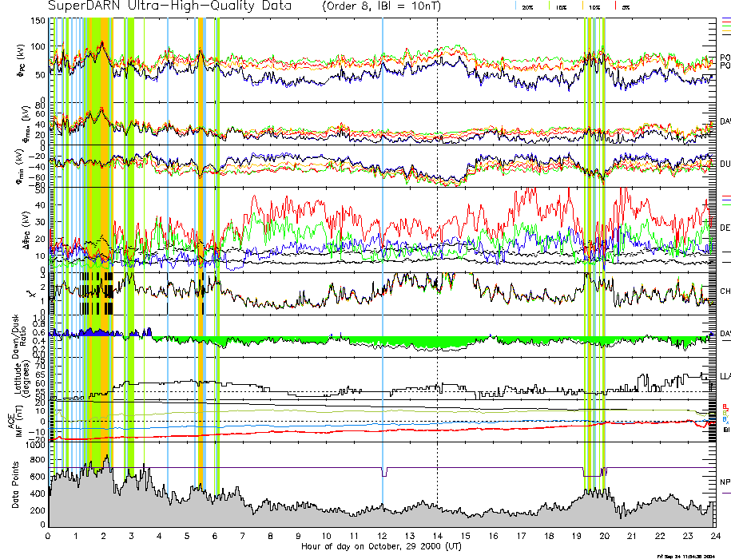
Task: Click the 'NP' legend label on the right
Action: 725,482
